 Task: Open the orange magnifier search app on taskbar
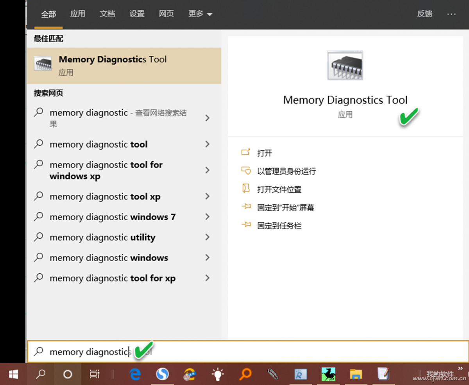pos(245,374)
